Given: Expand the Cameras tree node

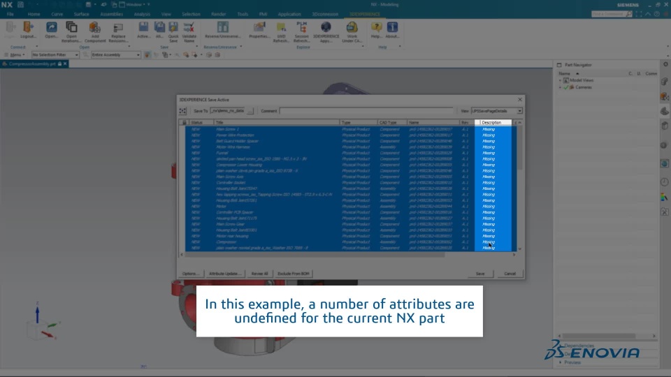Looking at the screenshot, I should (560, 87).
